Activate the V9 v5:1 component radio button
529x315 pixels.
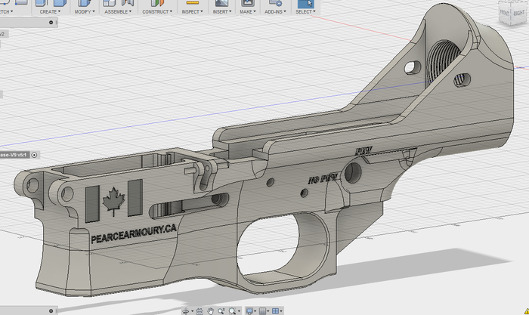(35, 154)
